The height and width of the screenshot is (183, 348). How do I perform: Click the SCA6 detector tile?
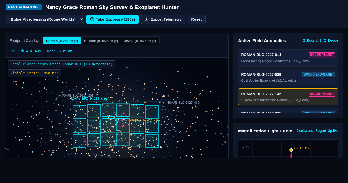pyautogui.click(x=152, y=112)
